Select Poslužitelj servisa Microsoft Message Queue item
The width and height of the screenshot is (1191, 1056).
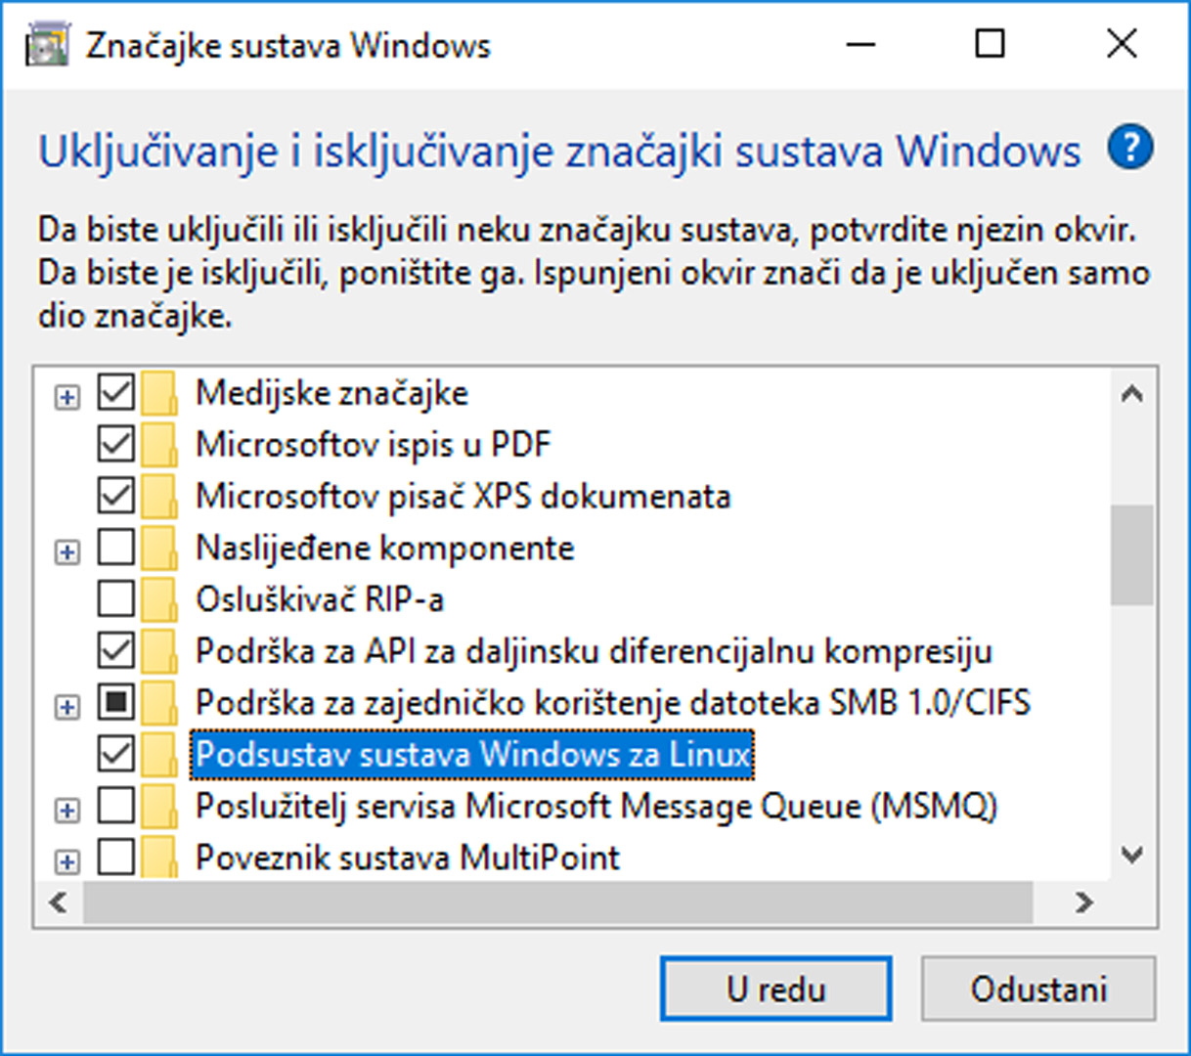(x=595, y=807)
